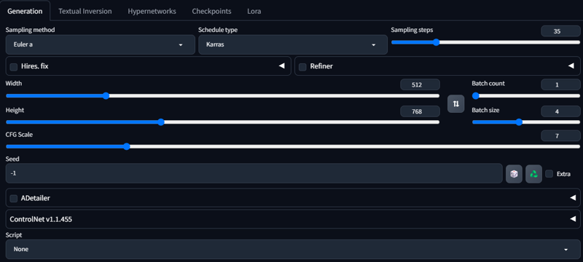Click the Schedule type label text

[x=218, y=30]
